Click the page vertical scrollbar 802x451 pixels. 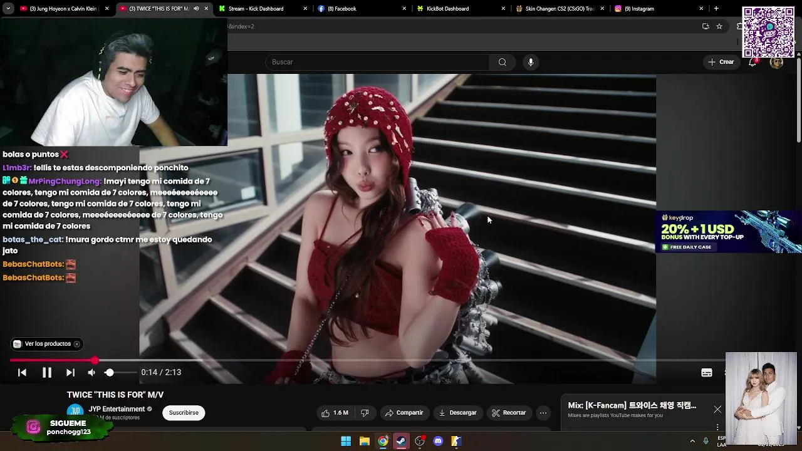[x=798, y=100]
